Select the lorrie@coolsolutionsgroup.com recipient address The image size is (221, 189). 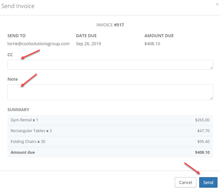[x=38, y=44]
